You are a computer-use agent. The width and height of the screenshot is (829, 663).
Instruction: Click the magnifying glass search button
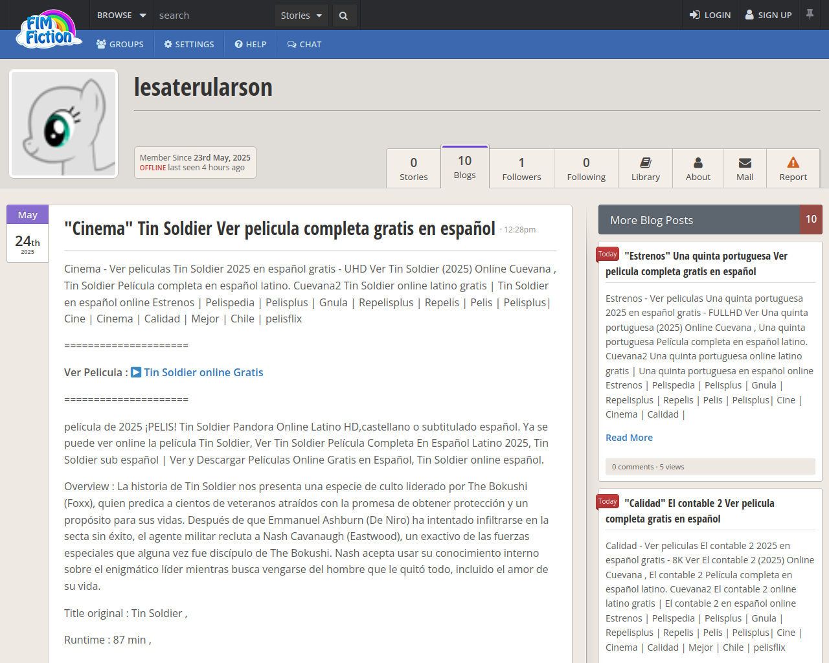[x=344, y=16]
